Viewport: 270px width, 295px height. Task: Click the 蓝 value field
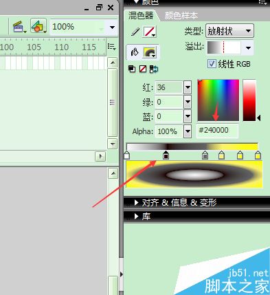tap(169, 116)
